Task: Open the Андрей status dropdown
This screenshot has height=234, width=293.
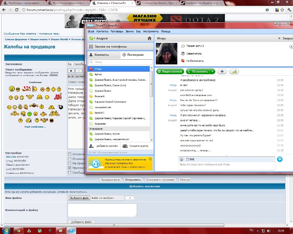Action: [91, 39]
